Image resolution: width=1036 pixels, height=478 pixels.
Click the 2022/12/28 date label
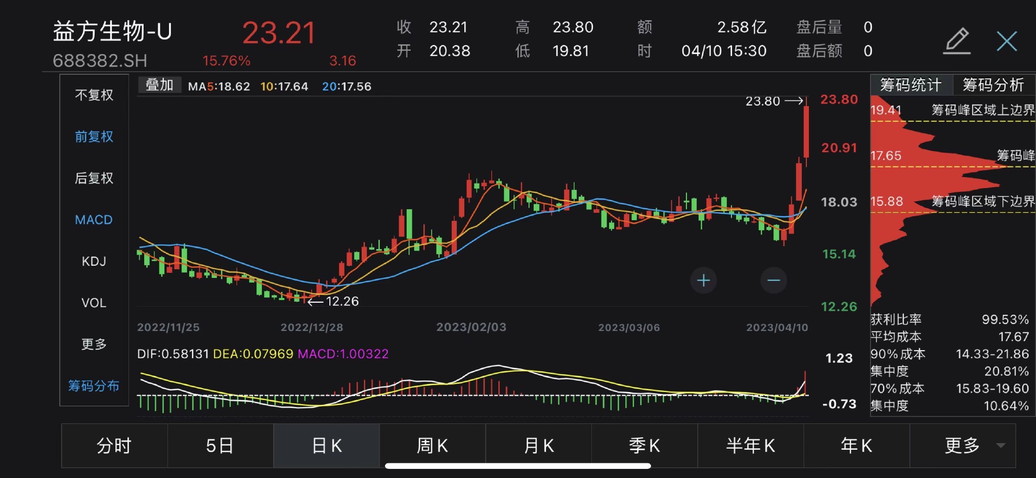(312, 327)
